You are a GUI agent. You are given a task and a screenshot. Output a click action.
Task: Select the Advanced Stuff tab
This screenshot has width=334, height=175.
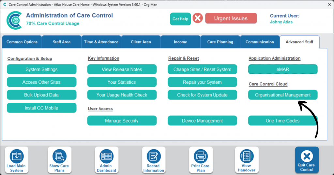point(299,42)
